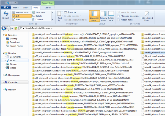Click the Undo icon in title bar
This screenshot has width=165, height=116.
[x=8, y=3]
